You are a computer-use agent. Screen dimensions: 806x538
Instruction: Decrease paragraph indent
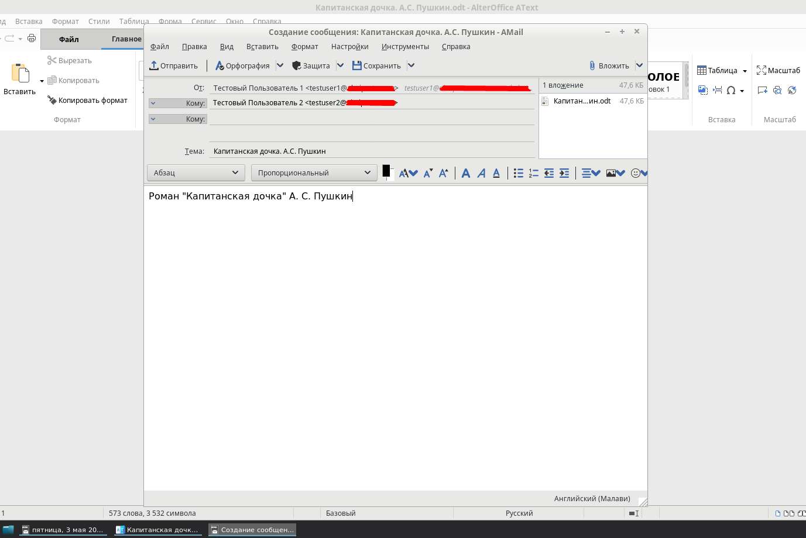coord(548,173)
